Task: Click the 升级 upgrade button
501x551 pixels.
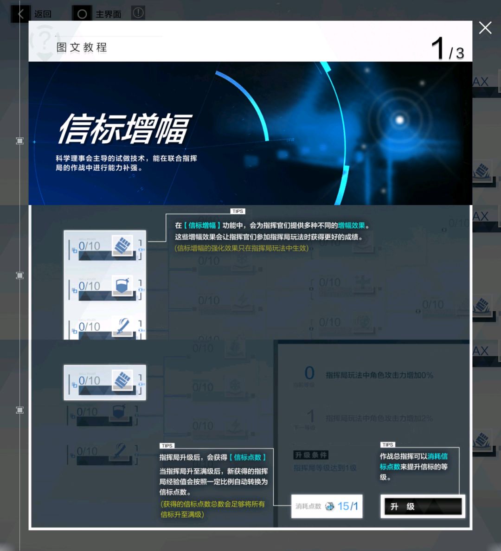Action: pyautogui.click(x=423, y=506)
